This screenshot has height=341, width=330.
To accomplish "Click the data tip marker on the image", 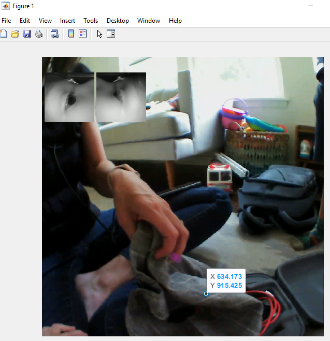I will (x=206, y=294).
